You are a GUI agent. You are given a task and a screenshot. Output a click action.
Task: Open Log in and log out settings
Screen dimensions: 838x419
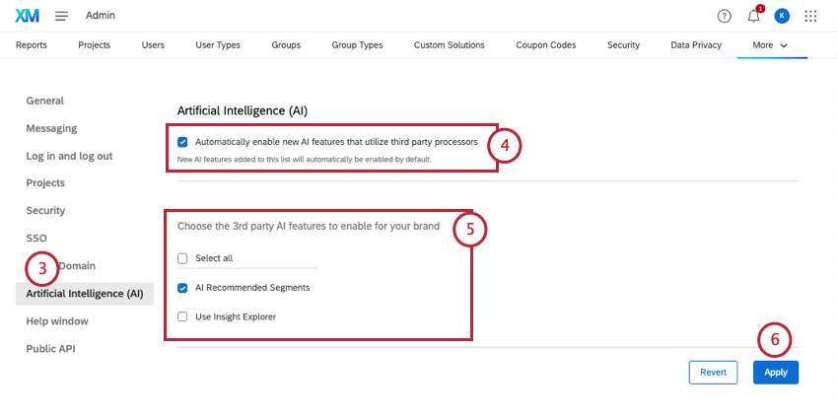tap(69, 156)
